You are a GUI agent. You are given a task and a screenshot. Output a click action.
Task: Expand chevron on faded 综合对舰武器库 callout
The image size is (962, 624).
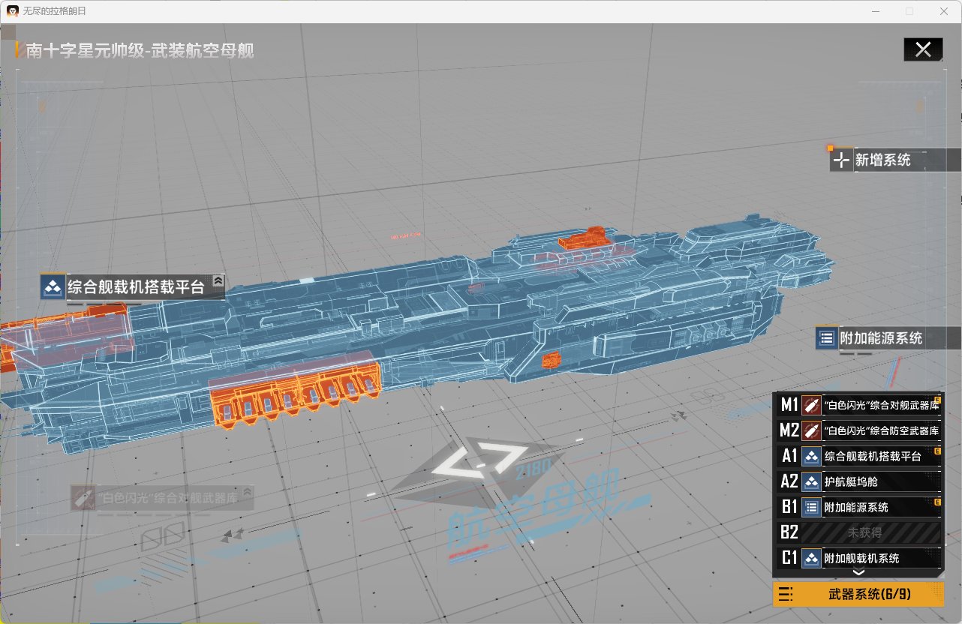pyautogui.click(x=247, y=493)
